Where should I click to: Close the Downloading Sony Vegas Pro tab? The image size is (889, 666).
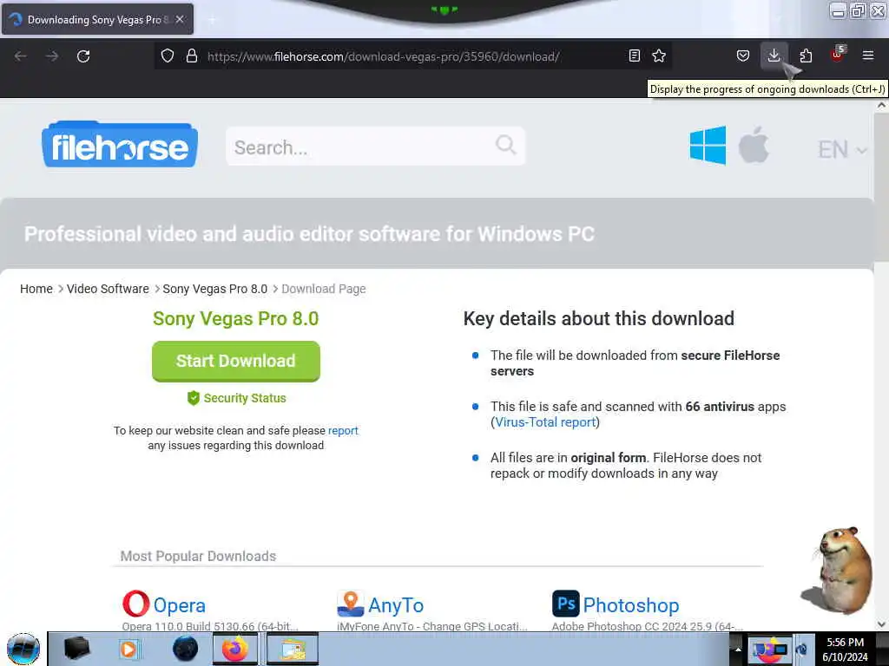tap(180, 19)
